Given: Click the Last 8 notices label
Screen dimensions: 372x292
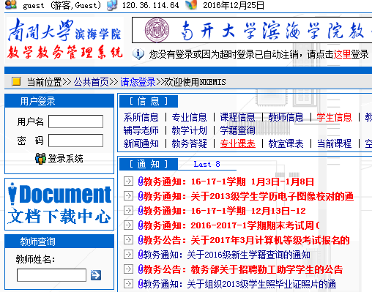Looking at the screenshot, I should pyautogui.click(x=207, y=164).
